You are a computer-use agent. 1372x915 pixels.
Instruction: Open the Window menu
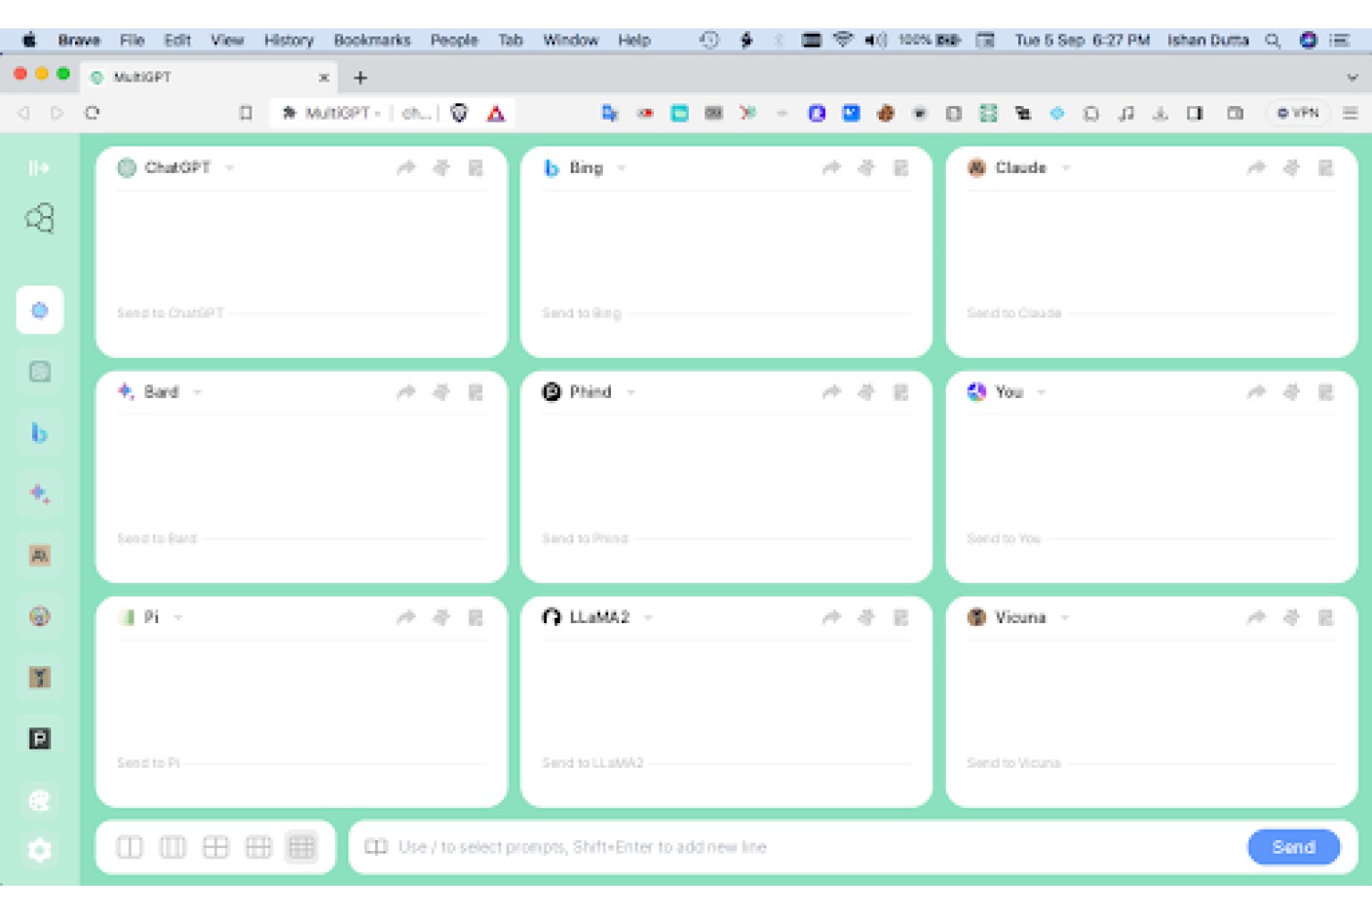point(571,40)
